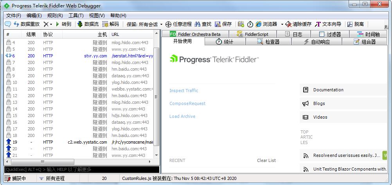Click the 数据重放 replay icon
This screenshot has height=185, width=392.
click(16, 24)
